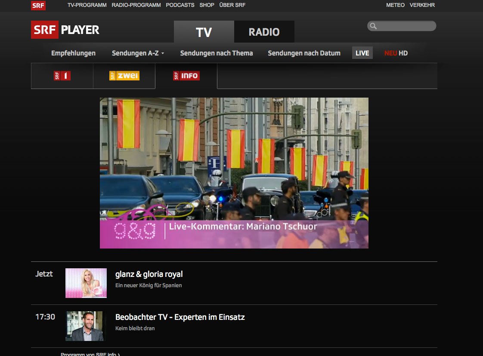Switch to the RADIO tab

click(264, 32)
